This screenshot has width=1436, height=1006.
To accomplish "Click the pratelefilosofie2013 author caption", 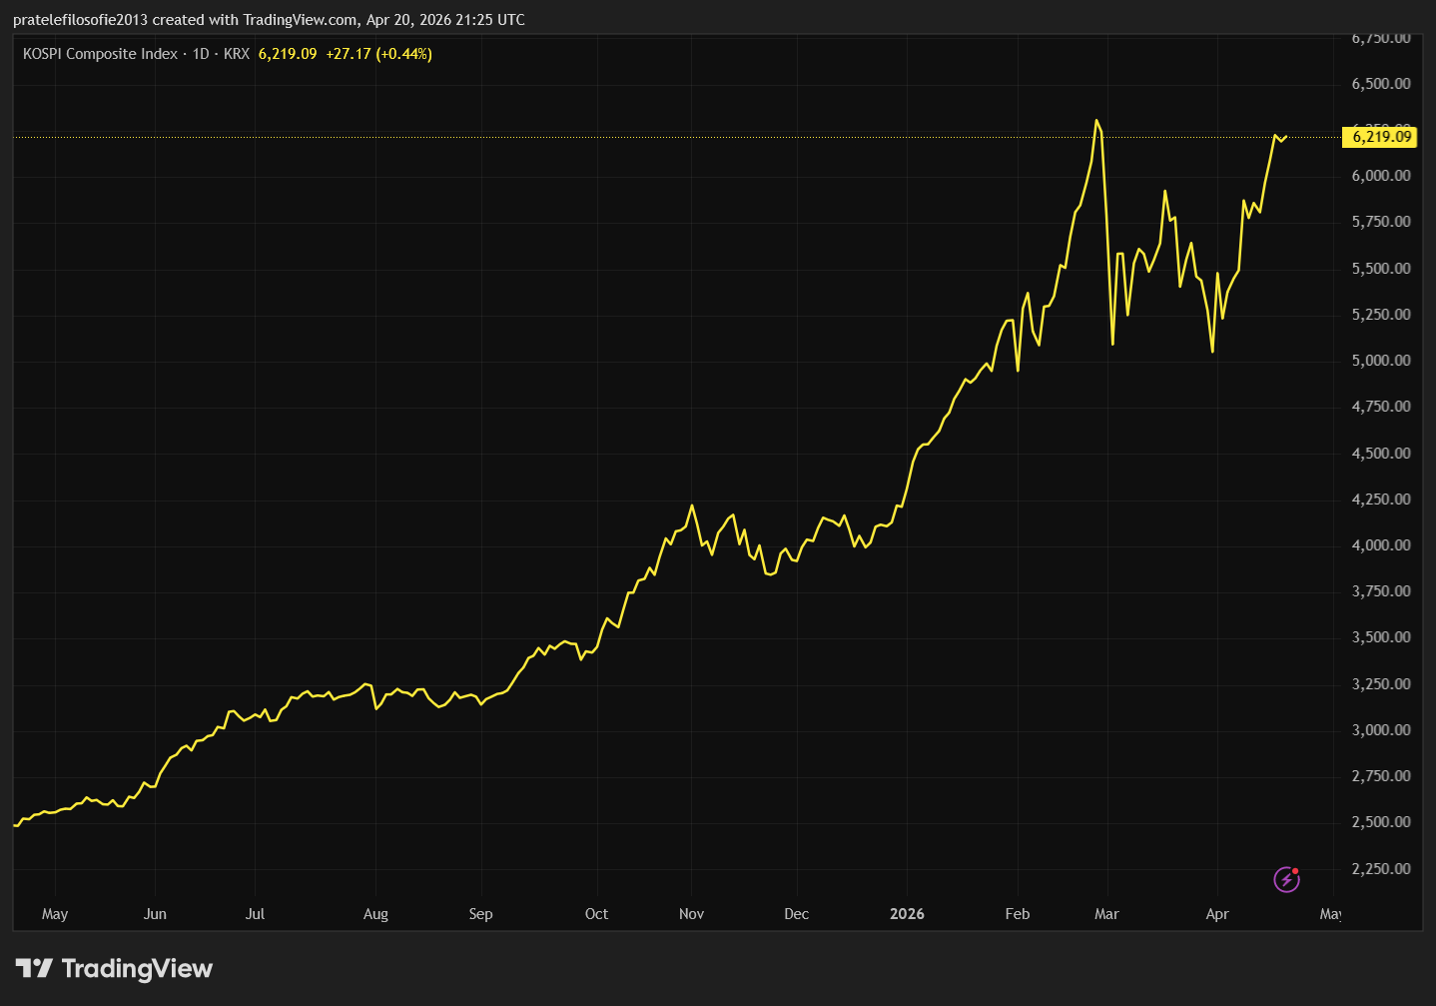I will pyautogui.click(x=80, y=20).
